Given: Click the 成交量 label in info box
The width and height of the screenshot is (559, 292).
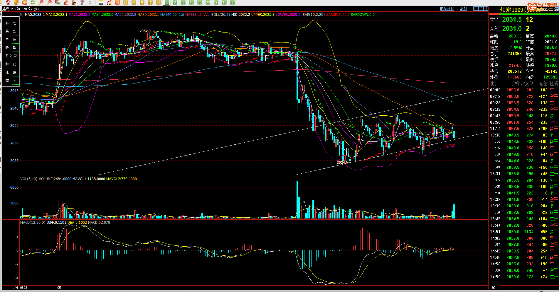Looking at the screenshot, I should (11, 56).
